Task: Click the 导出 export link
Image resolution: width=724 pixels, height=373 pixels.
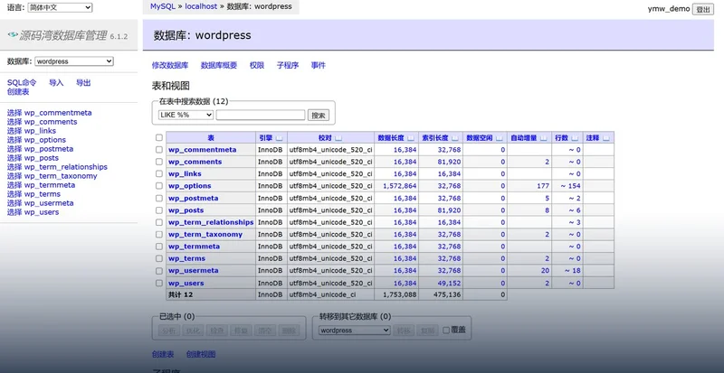Action: 83,83
